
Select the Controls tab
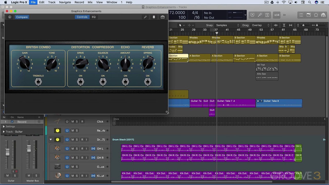coord(82,17)
